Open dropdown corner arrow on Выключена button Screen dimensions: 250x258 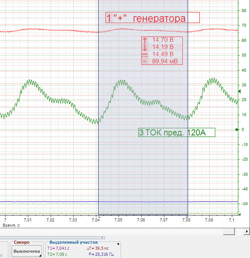[40, 255]
